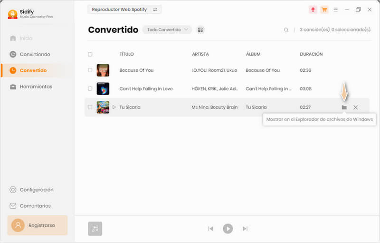380x243 pixels.
Task: Show Tu Sicaria in Windows file explorer
Action: (344, 107)
